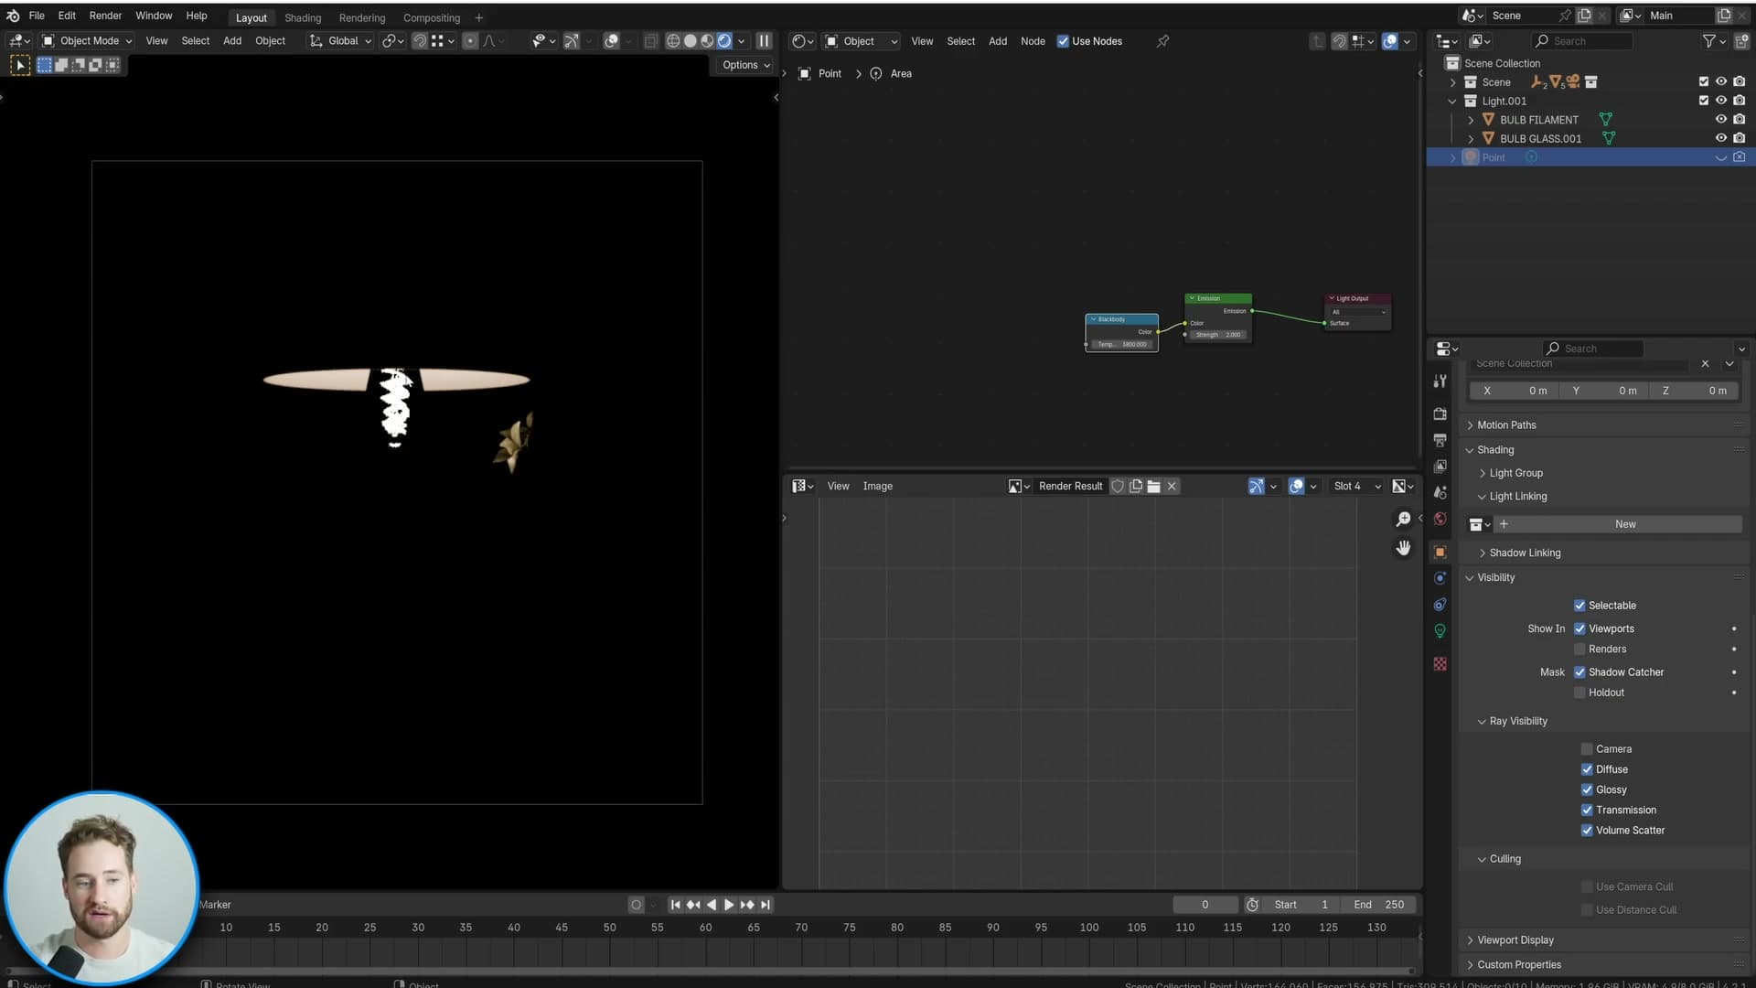The height and width of the screenshot is (988, 1756).
Task: Open the Object Constraints properties tab
Action: 1440,605
